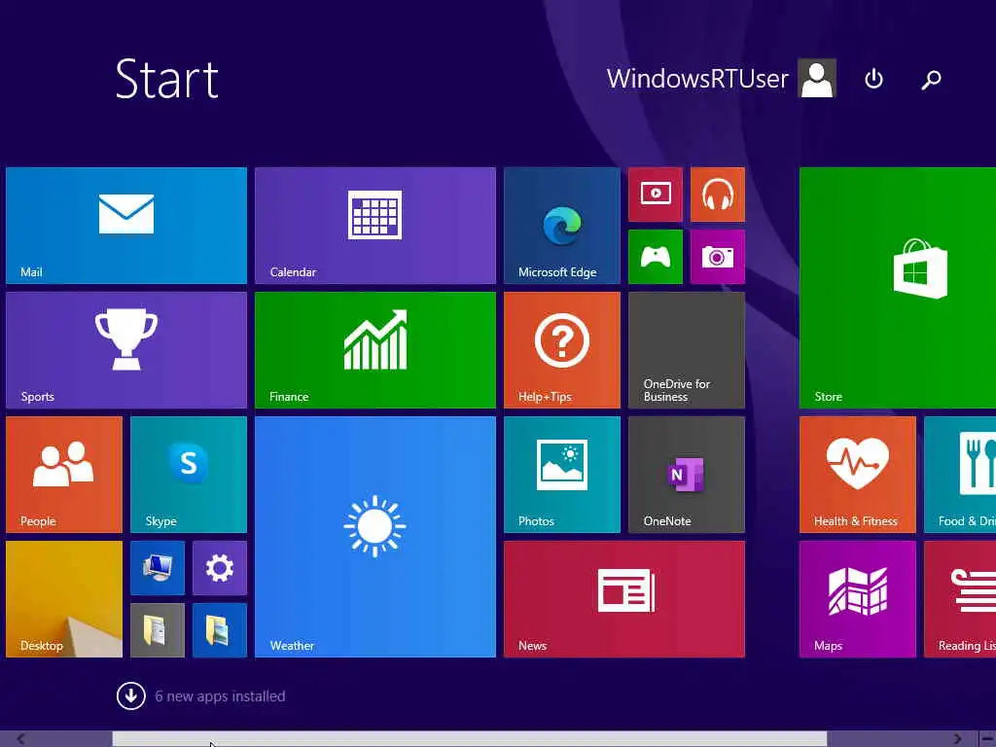Open the Food & Drink tile

[x=960, y=475]
